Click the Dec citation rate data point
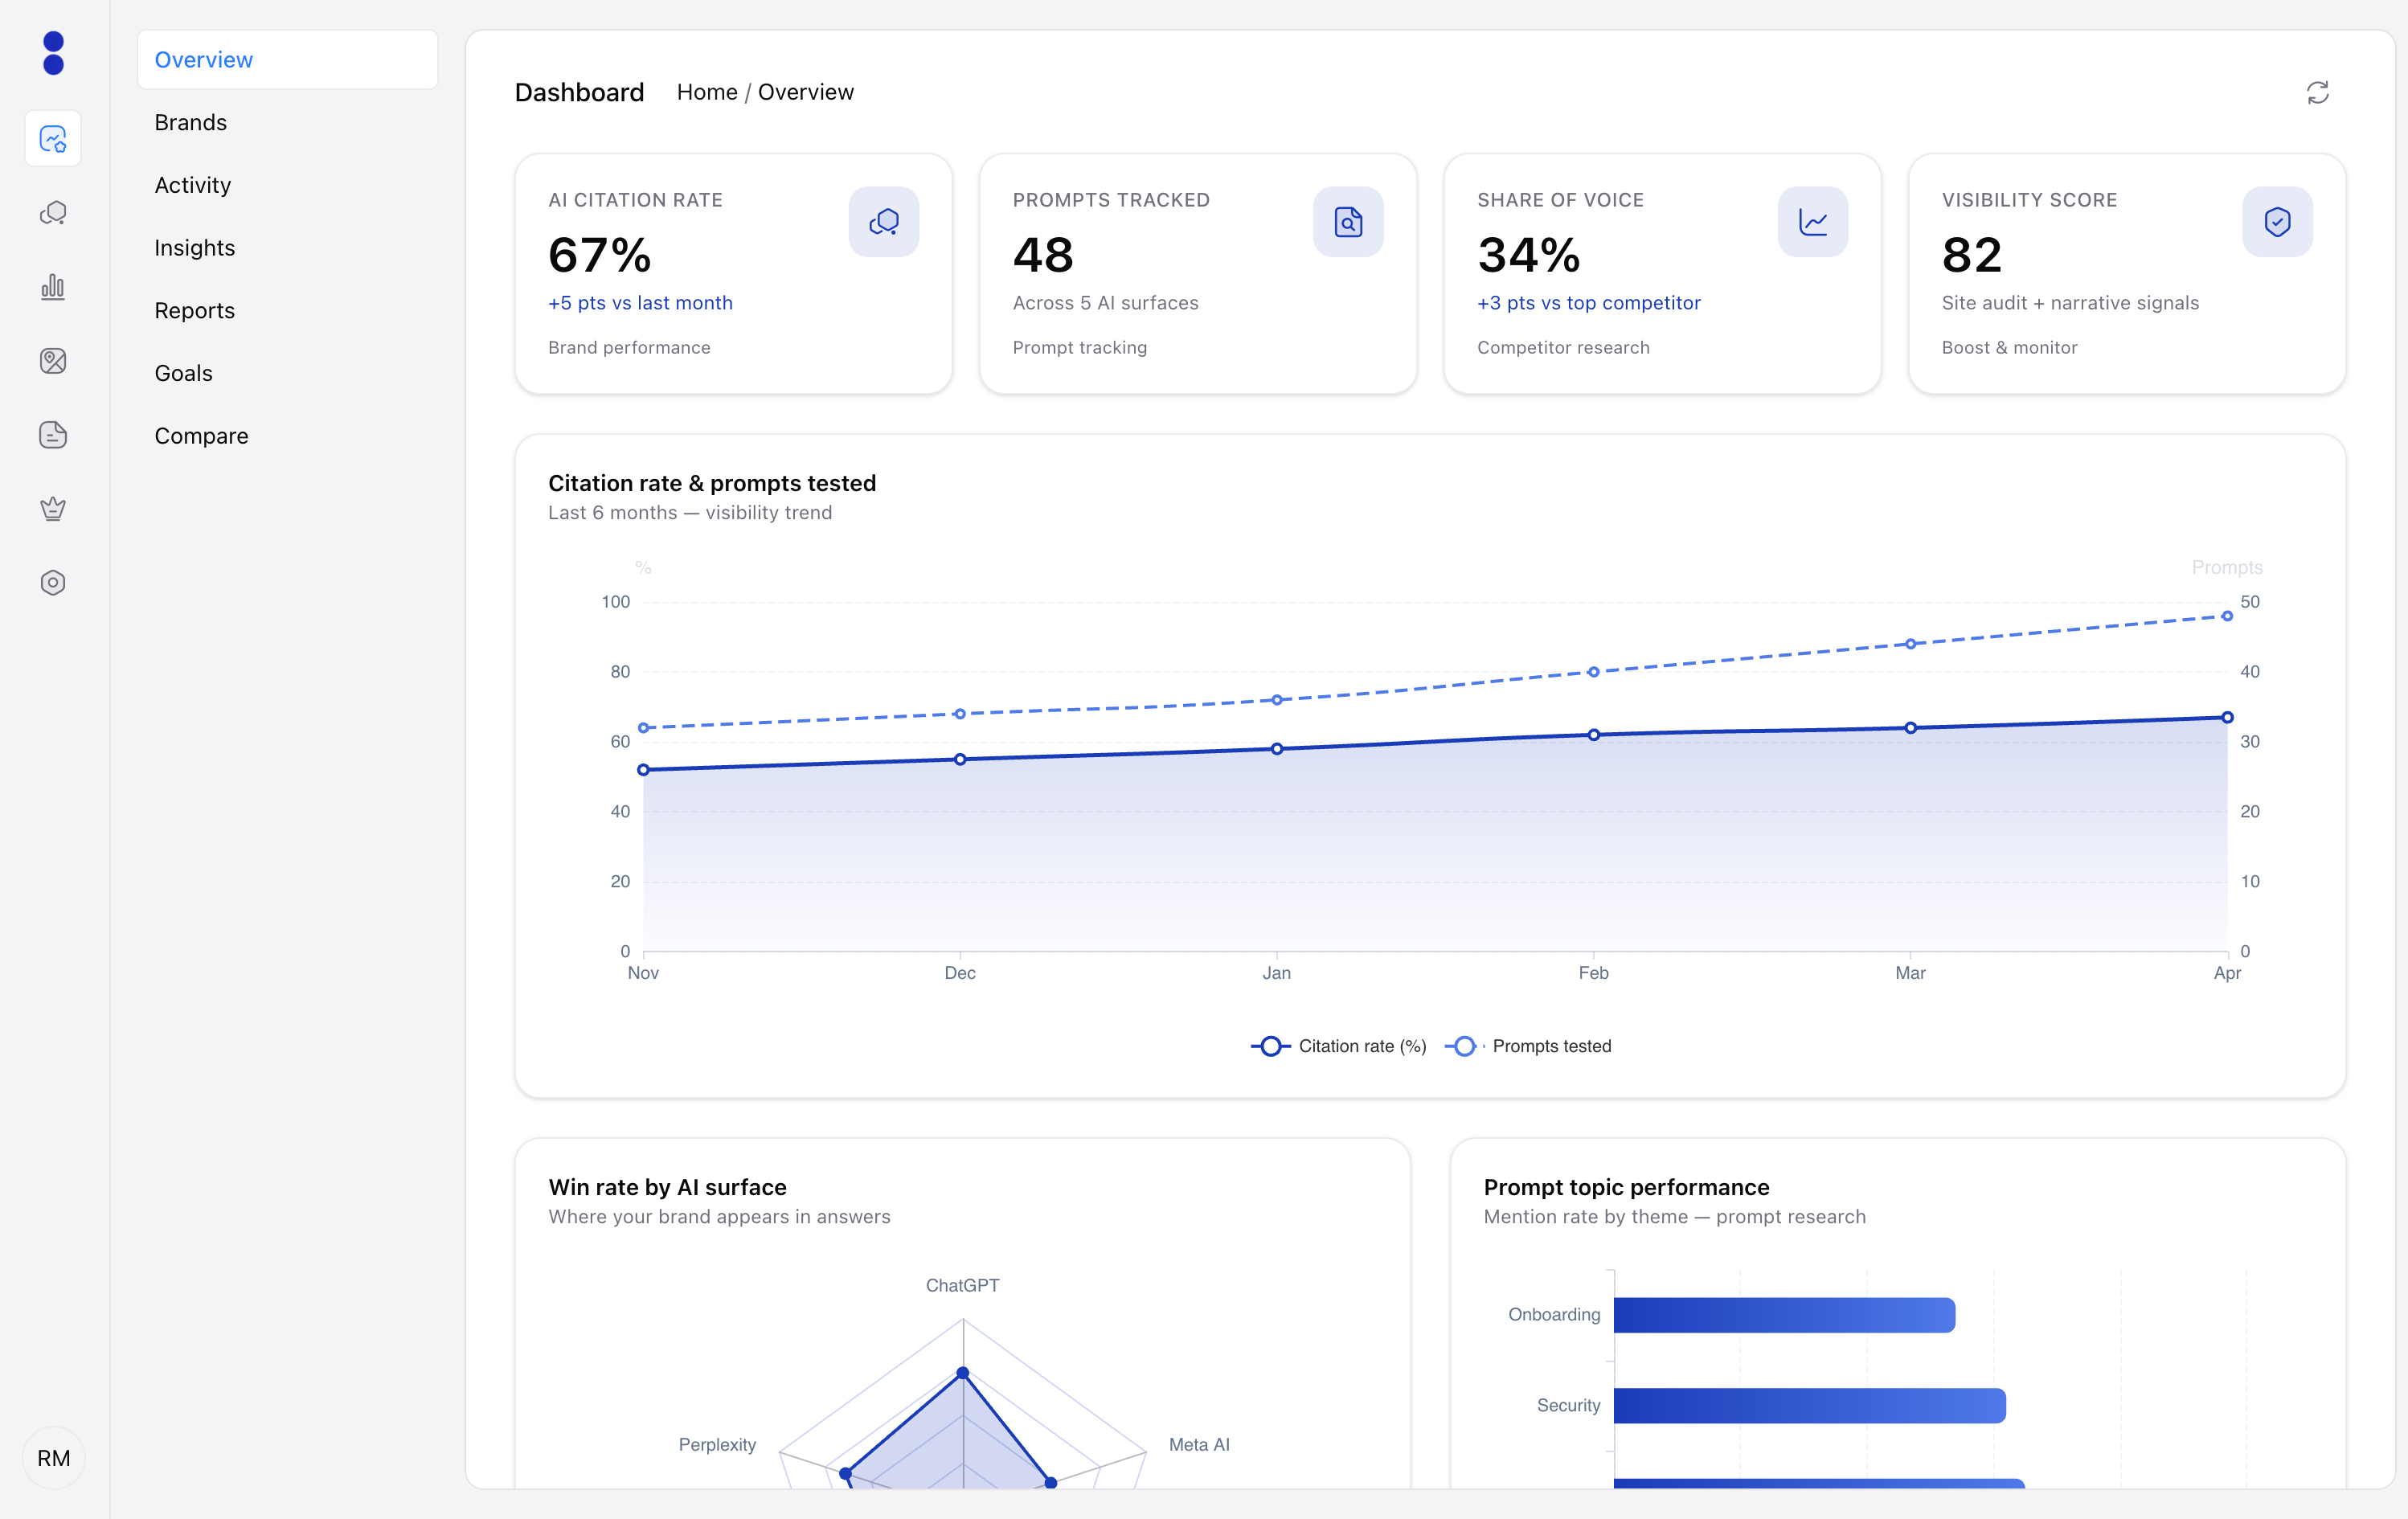 tap(960, 760)
